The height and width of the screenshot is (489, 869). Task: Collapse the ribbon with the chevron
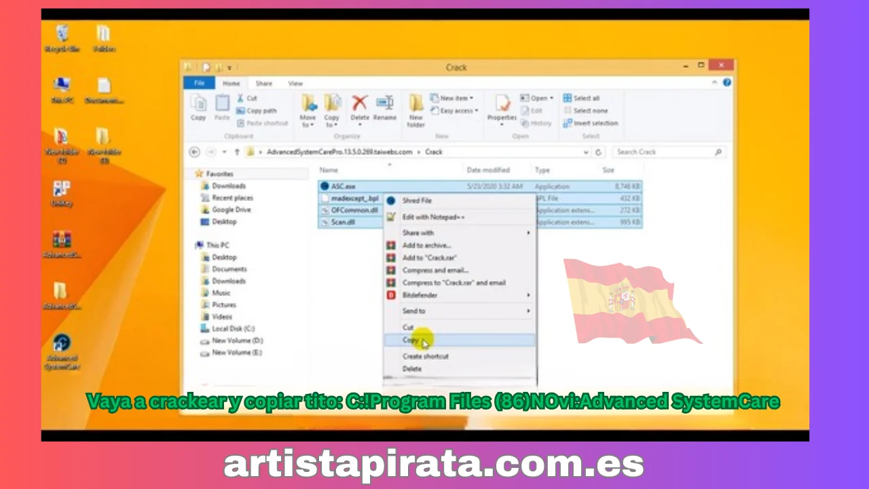[x=715, y=82]
